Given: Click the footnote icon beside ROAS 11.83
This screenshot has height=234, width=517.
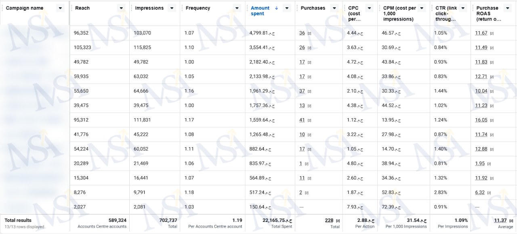Looking at the screenshot, I should point(492,62).
